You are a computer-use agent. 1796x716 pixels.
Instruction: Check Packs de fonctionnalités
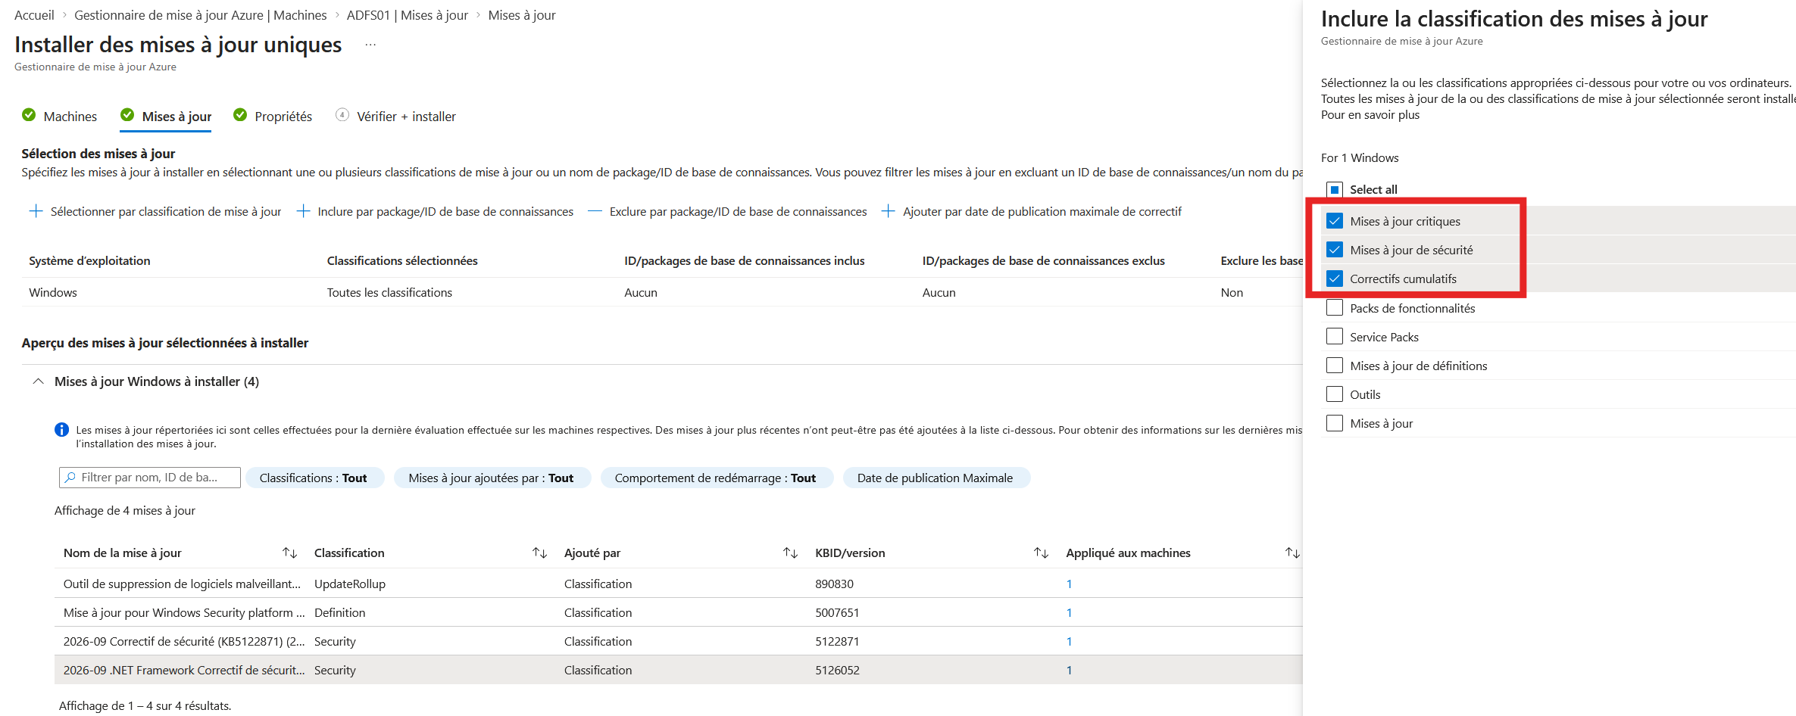(x=1335, y=308)
